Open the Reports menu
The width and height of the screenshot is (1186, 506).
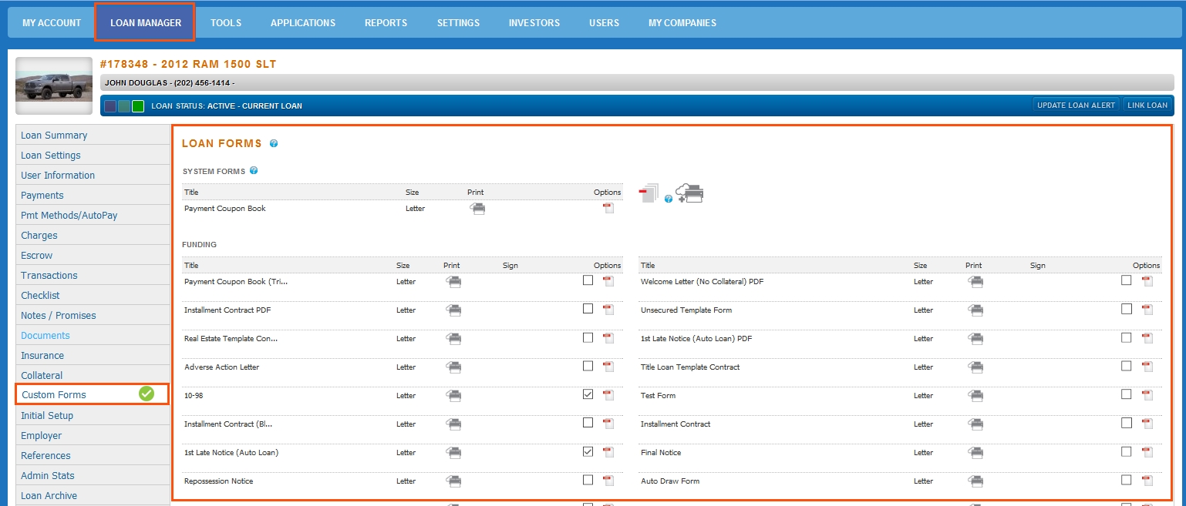386,23
